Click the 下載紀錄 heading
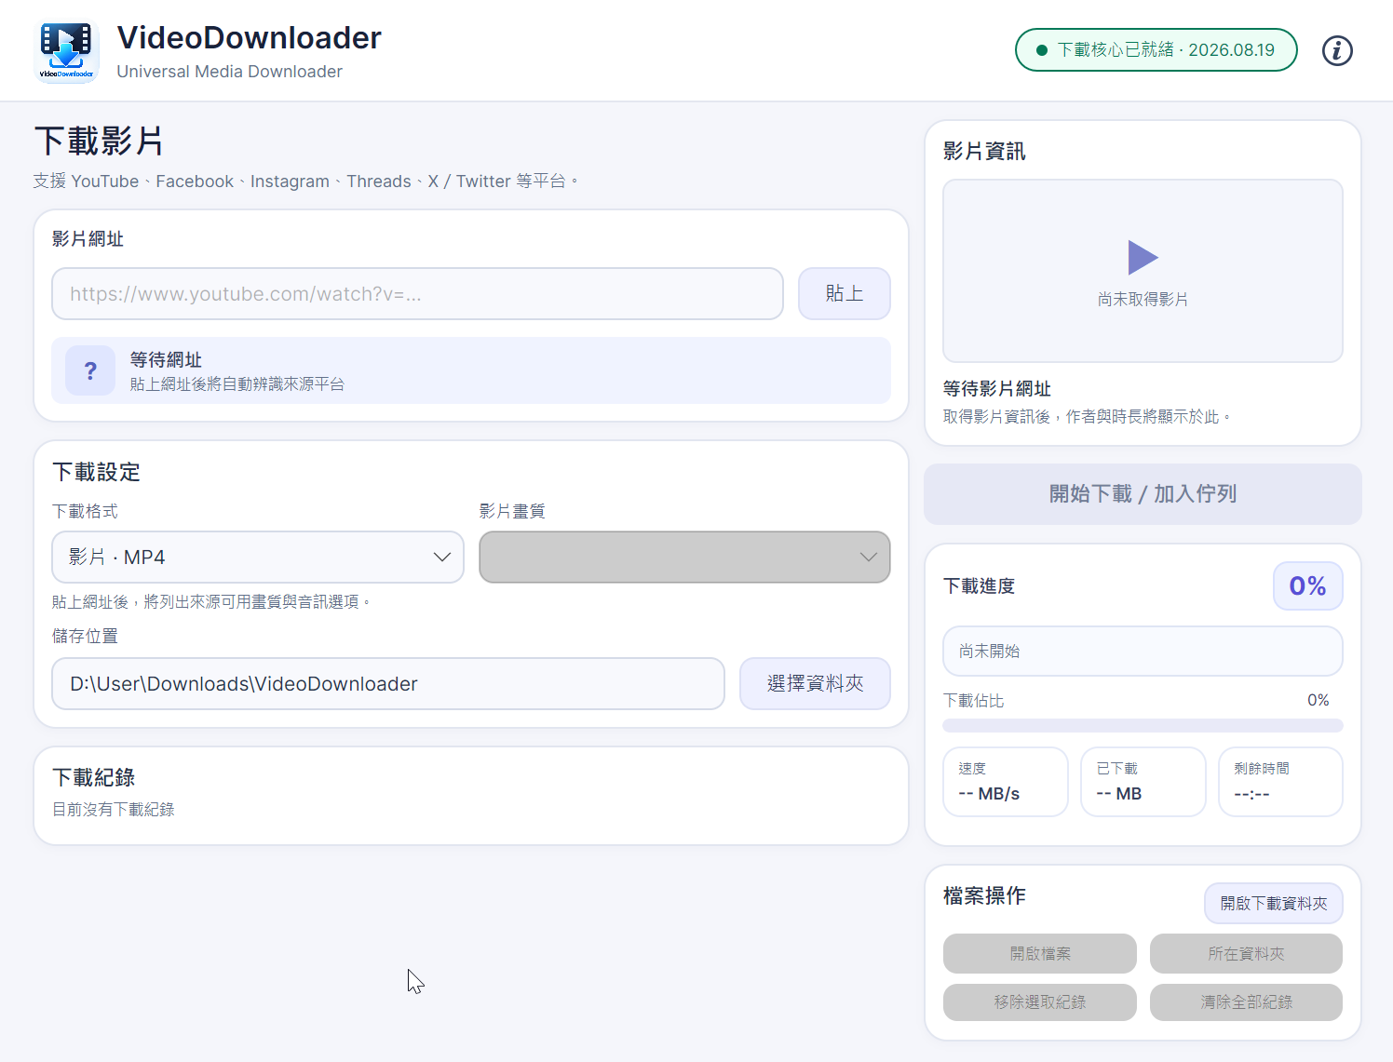Screen dimensions: 1393x1062 [x=94, y=777]
